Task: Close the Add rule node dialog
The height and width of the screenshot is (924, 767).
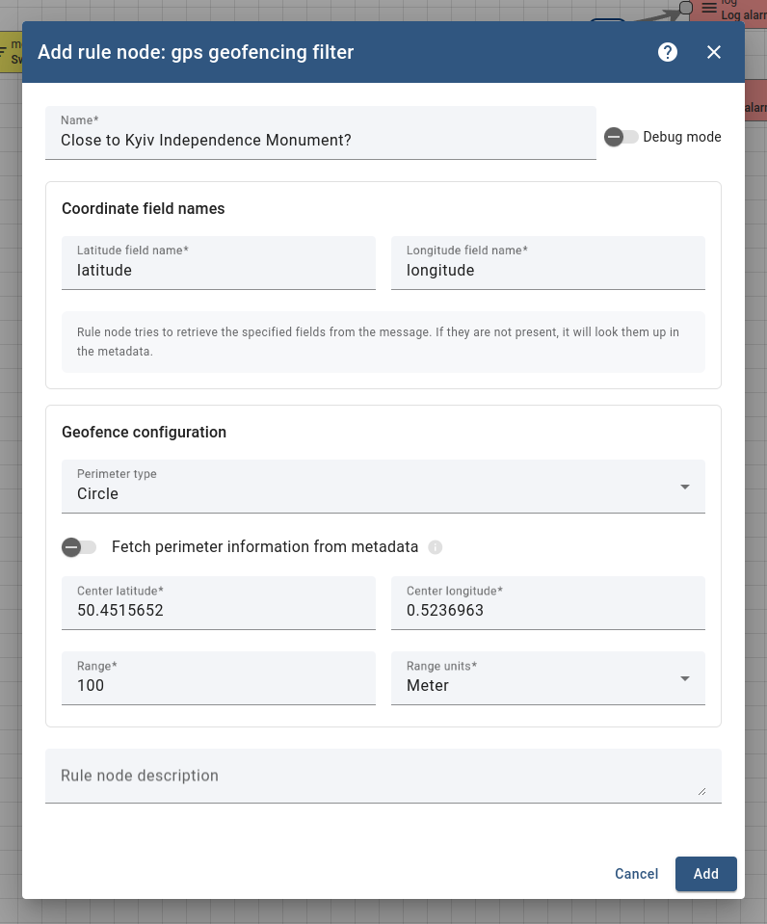Action: pos(714,52)
